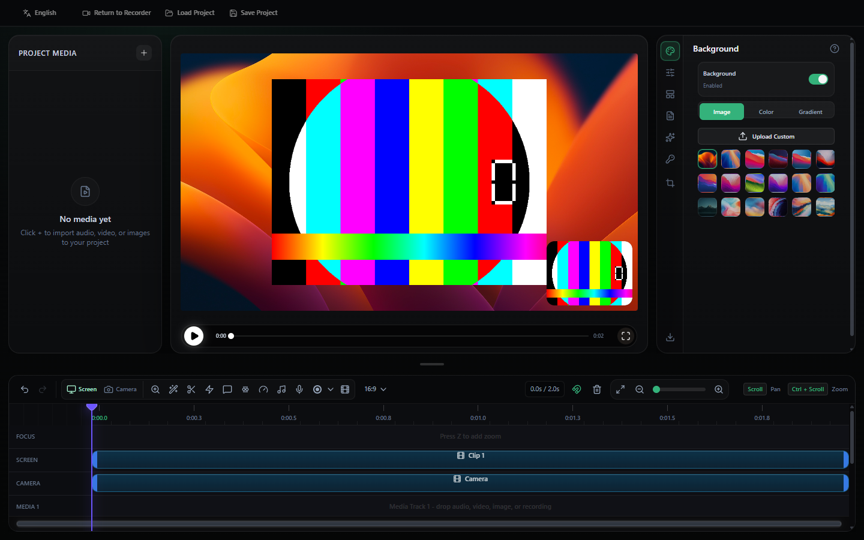
Task: Click the MEDIA 1 track label
Action: 28,507
